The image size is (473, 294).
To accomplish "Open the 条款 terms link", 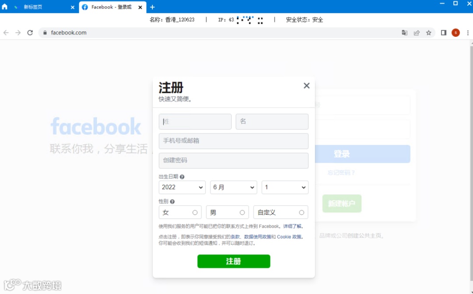I will [235, 237].
